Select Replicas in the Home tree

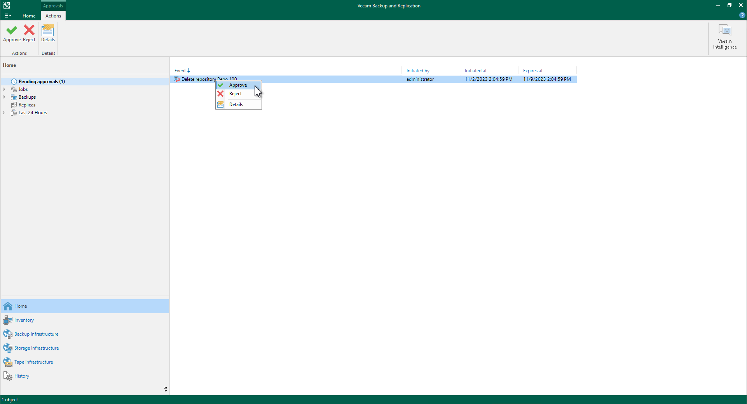(x=27, y=105)
